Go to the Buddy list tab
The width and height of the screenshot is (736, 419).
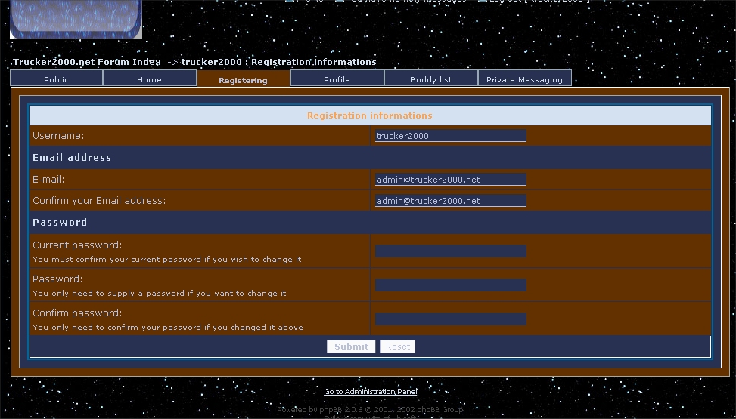[431, 79]
